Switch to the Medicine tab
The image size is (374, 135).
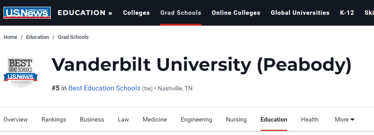(155, 119)
